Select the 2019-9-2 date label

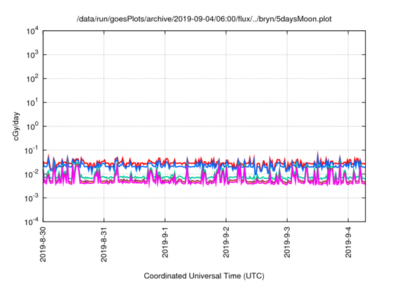pyautogui.click(x=226, y=242)
